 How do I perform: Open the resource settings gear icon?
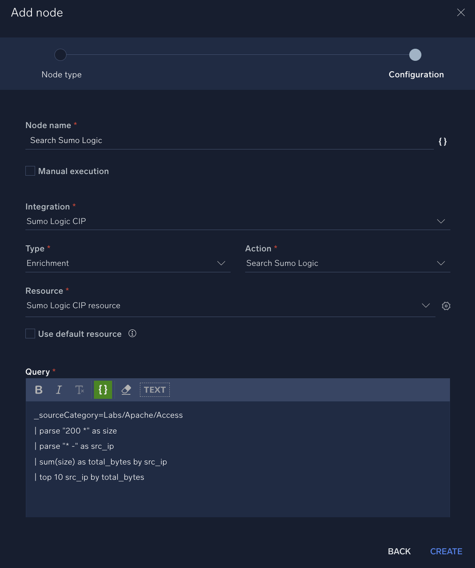click(x=446, y=306)
